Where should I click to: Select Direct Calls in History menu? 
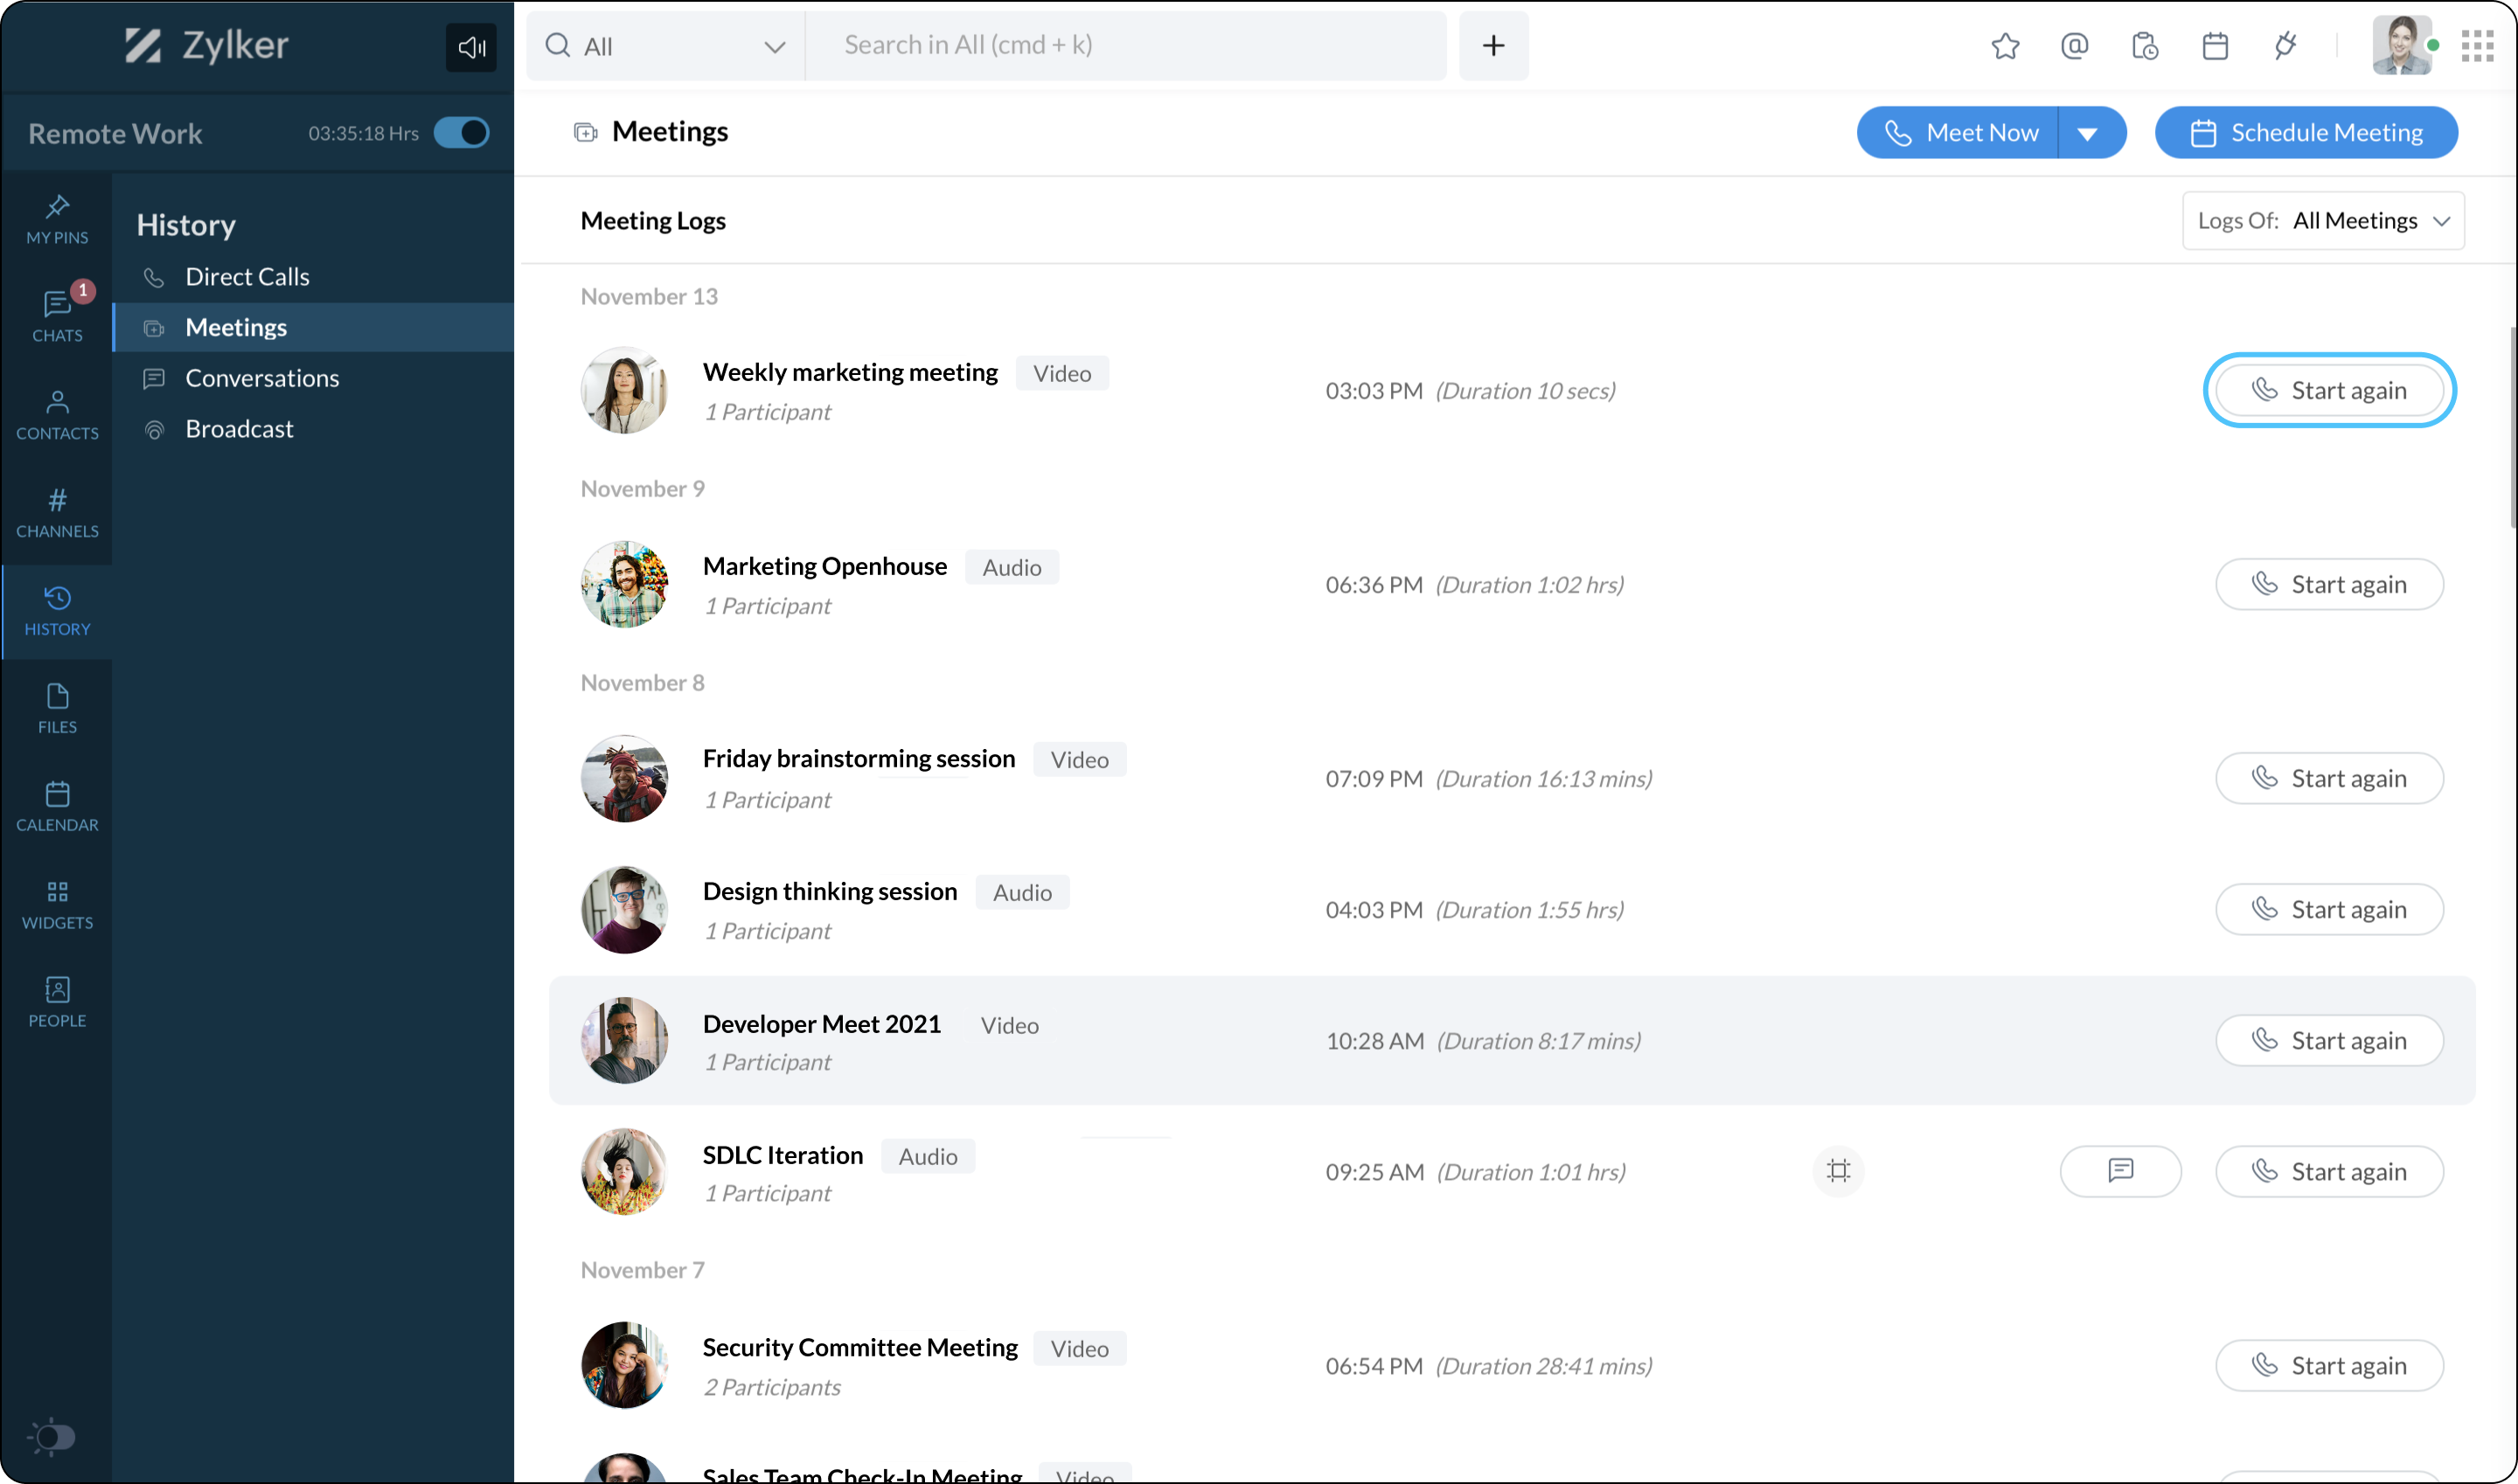click(x=247, y=277)
